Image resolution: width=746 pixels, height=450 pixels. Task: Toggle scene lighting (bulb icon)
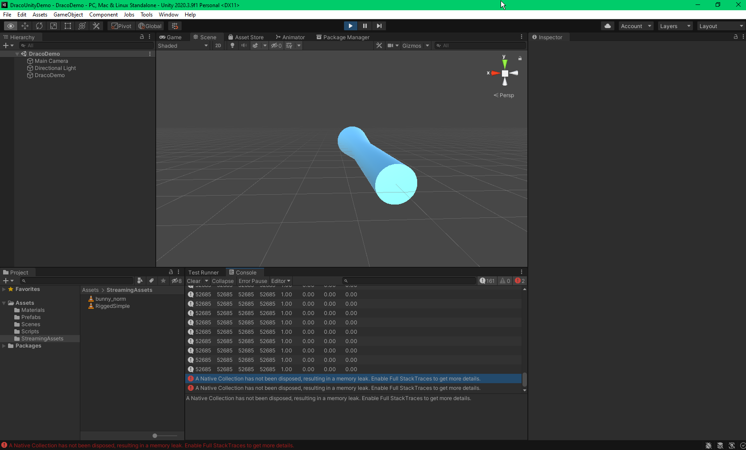click(x=232, y=45)
